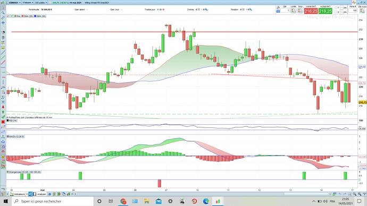Click the red Vente MKT 216,25 button
The height and width of the screenshot is (206, 367).
pyautogui.click(x=311, y=11)
